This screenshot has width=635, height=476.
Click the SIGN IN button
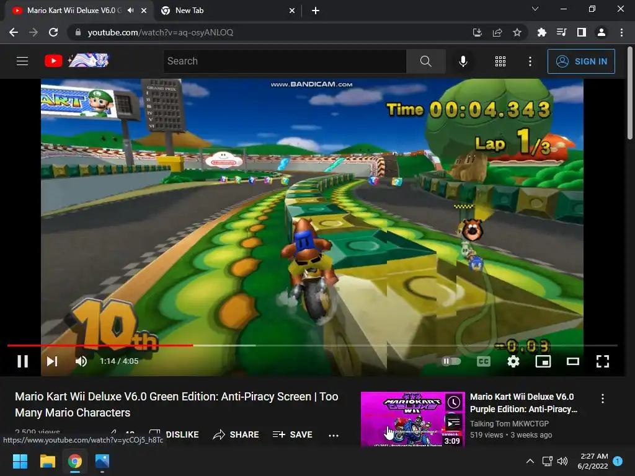[581, 61]
